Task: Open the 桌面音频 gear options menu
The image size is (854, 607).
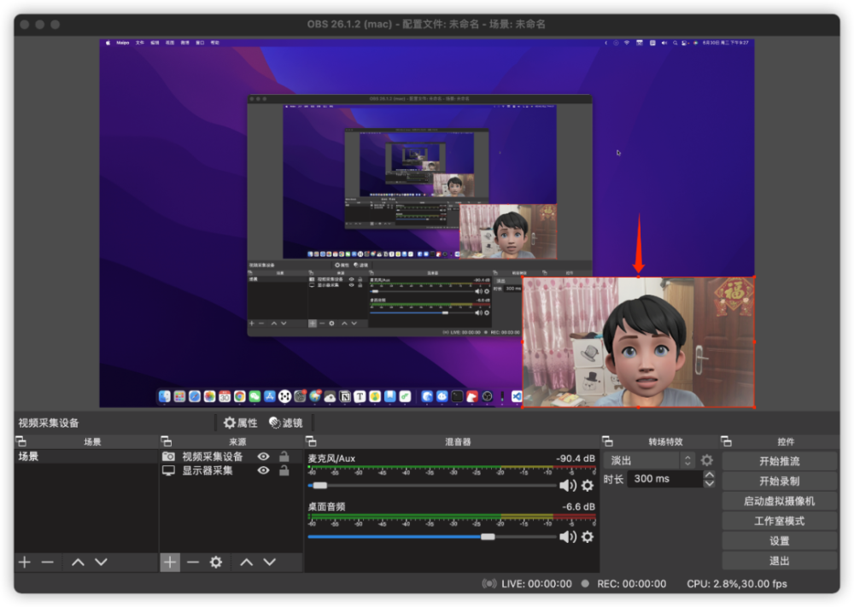Action: click(x=588, y=537)
